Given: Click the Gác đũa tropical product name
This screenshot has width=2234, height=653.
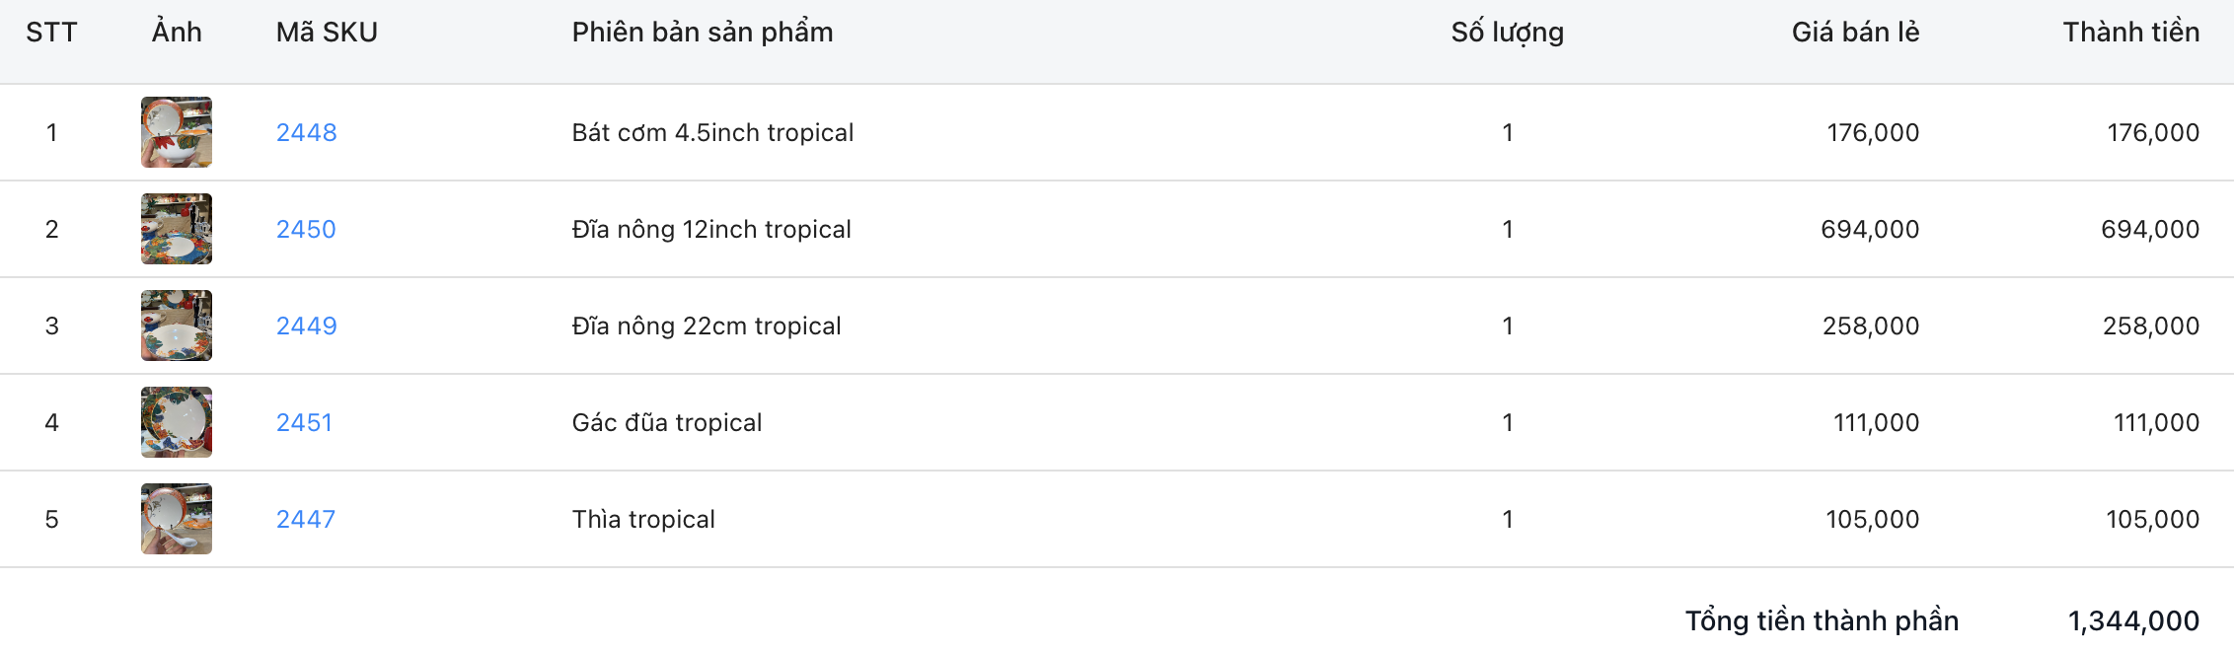Looking at the screenshot, I should 666,422.
